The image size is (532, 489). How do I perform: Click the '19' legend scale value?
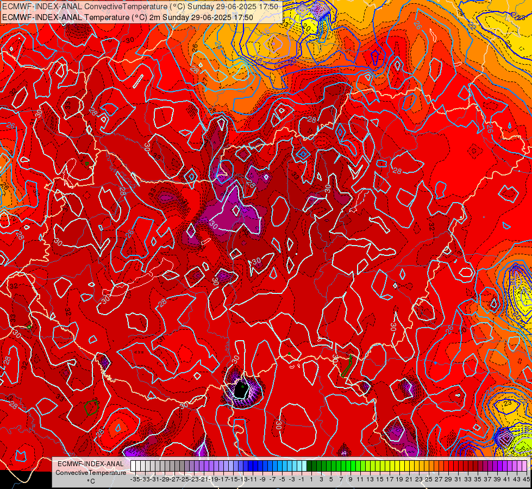pyautogui.click(x=399, y=479)
